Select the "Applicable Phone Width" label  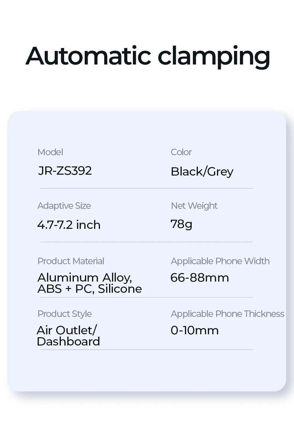[x=220, y=261]
